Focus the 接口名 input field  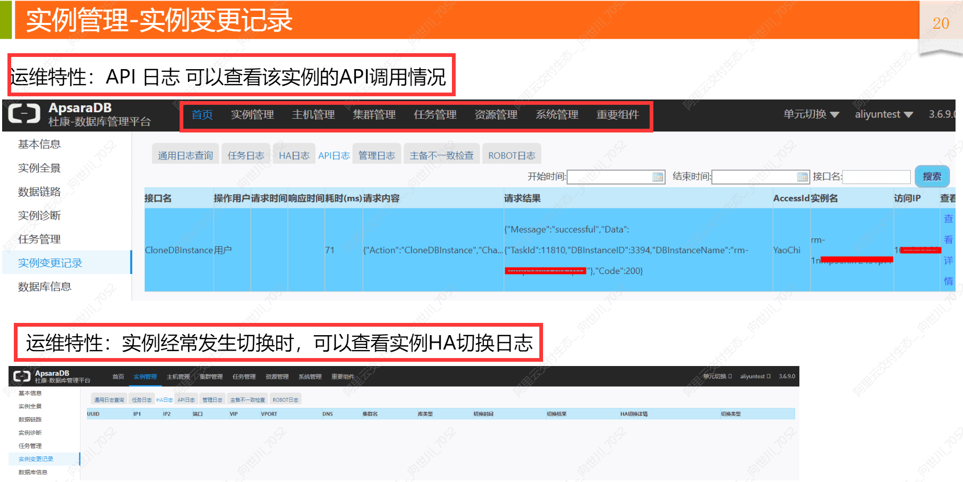point(876,177)
